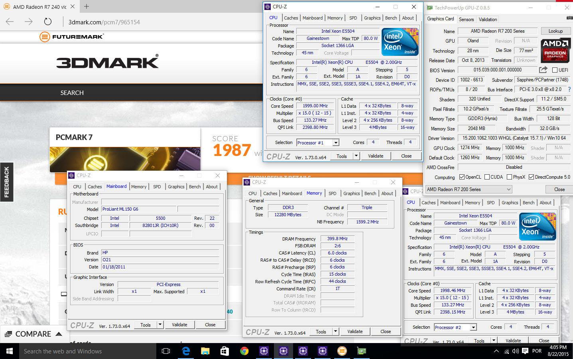The image size is (573, 359).
Task: Click the AMD Radeon Graphics logo in GPU-Z
Action: (555, 49)
